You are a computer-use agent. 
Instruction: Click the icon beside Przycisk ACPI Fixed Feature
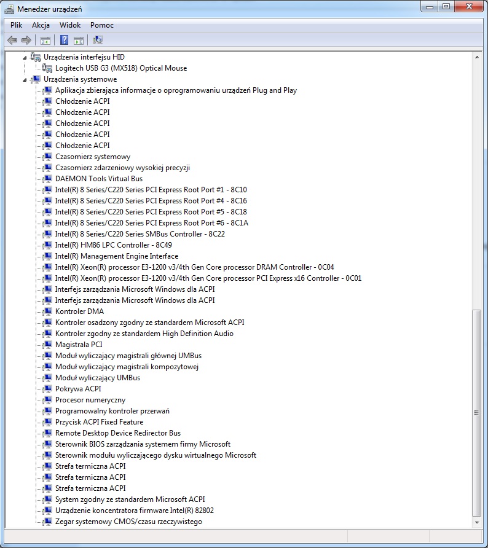[47, 422]
